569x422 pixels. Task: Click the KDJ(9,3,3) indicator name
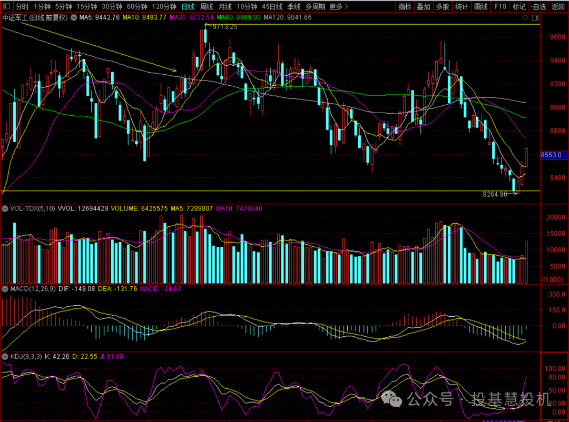coord(26,357)
